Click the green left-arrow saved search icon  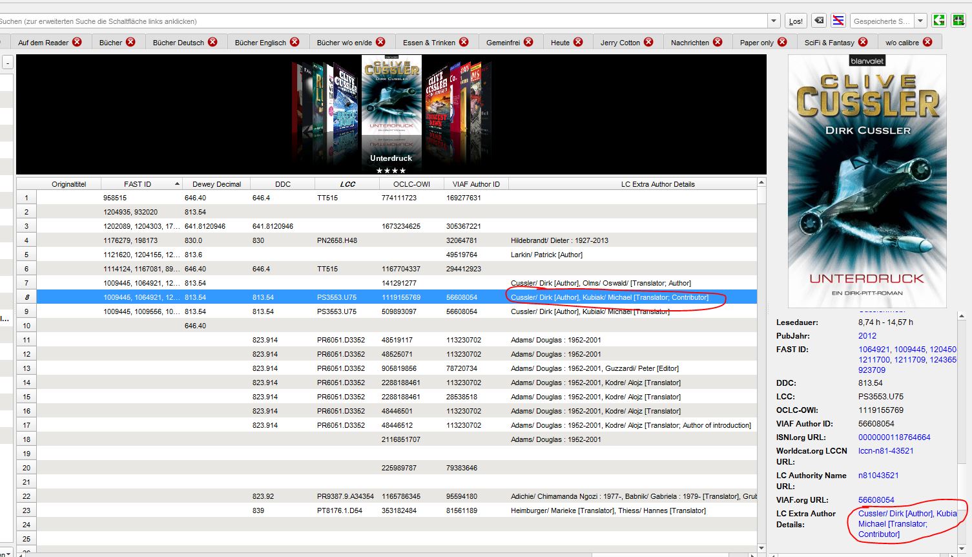tap(939, 21)
